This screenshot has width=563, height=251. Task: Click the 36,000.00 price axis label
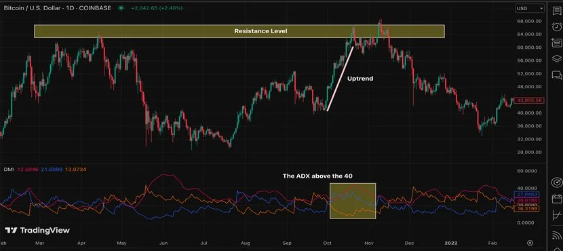coord(529,126)
